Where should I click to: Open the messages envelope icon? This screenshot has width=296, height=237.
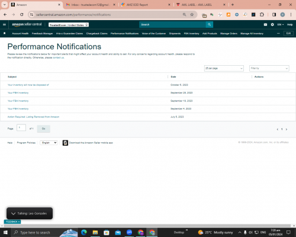(265, 24)
